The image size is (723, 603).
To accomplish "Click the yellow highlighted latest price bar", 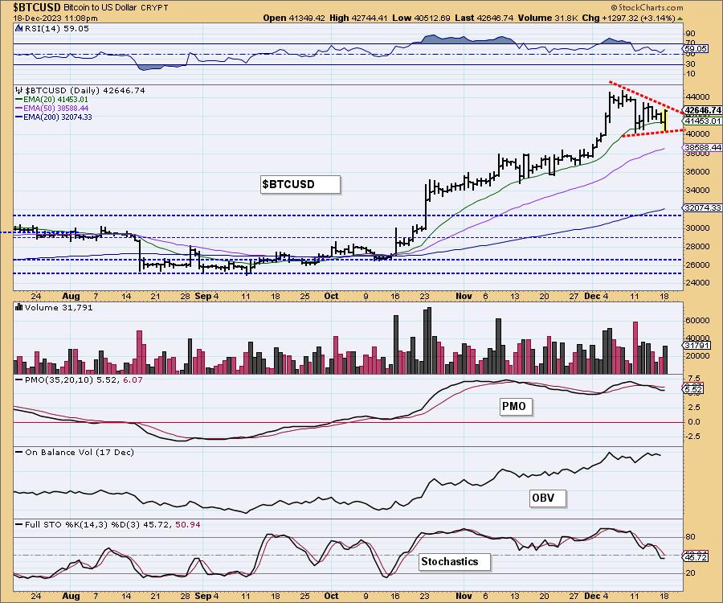I will [664, 121].
